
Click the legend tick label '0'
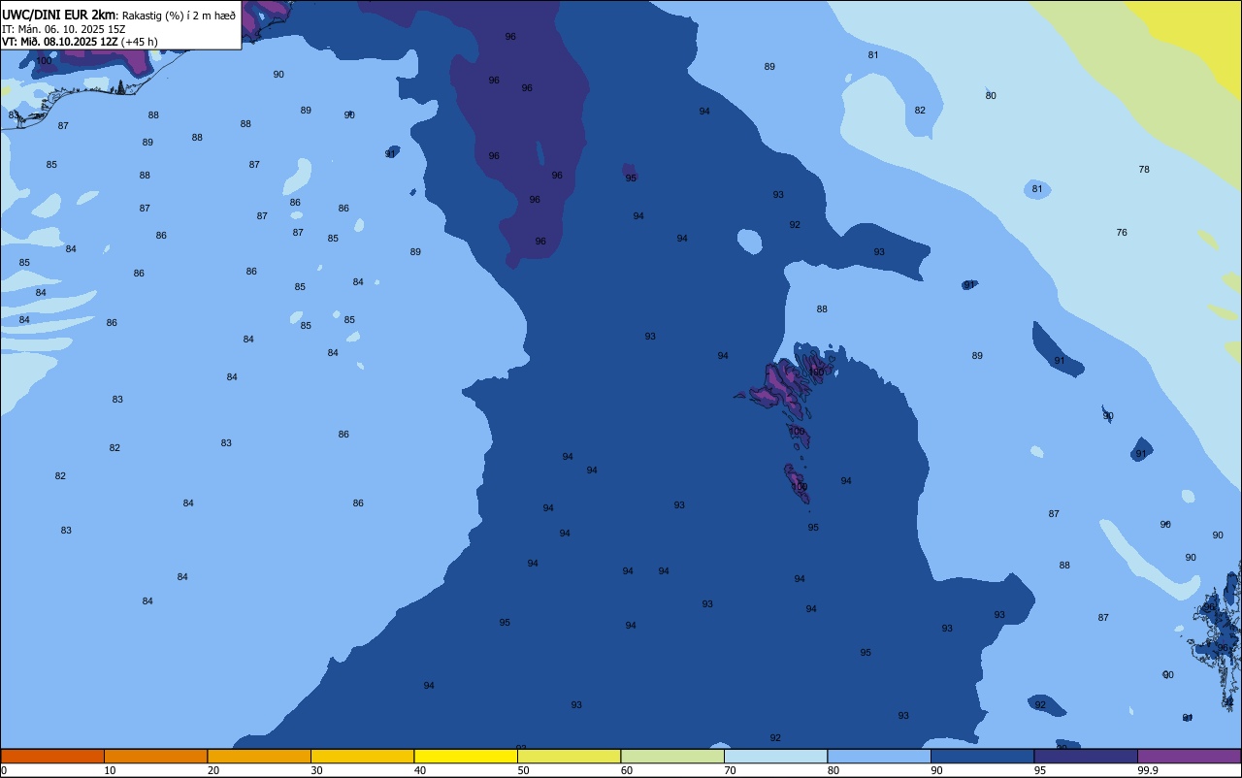click(x=4, y=770)
